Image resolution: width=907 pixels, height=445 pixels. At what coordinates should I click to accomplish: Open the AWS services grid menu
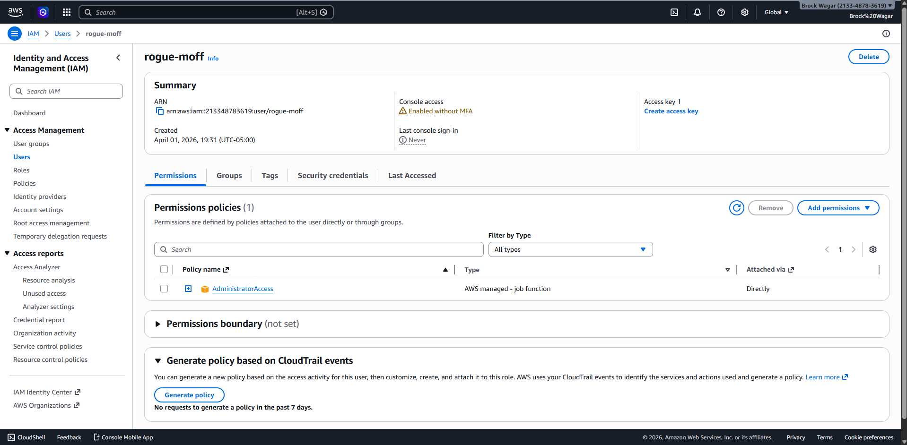pos(66,12)
